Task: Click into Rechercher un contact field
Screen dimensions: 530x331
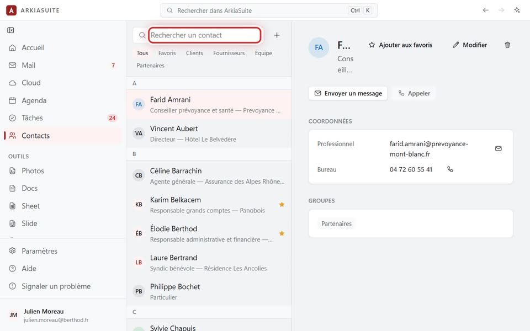Action: tap(204, 35)
